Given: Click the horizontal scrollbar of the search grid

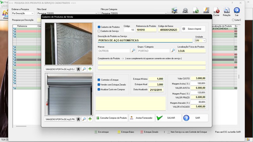Looking at the screenshot, I should click(x=21, y=126).
